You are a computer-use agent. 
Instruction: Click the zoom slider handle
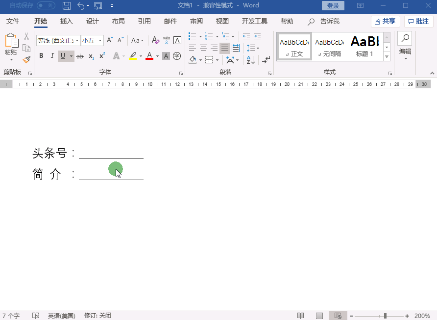tap(386, 316)
